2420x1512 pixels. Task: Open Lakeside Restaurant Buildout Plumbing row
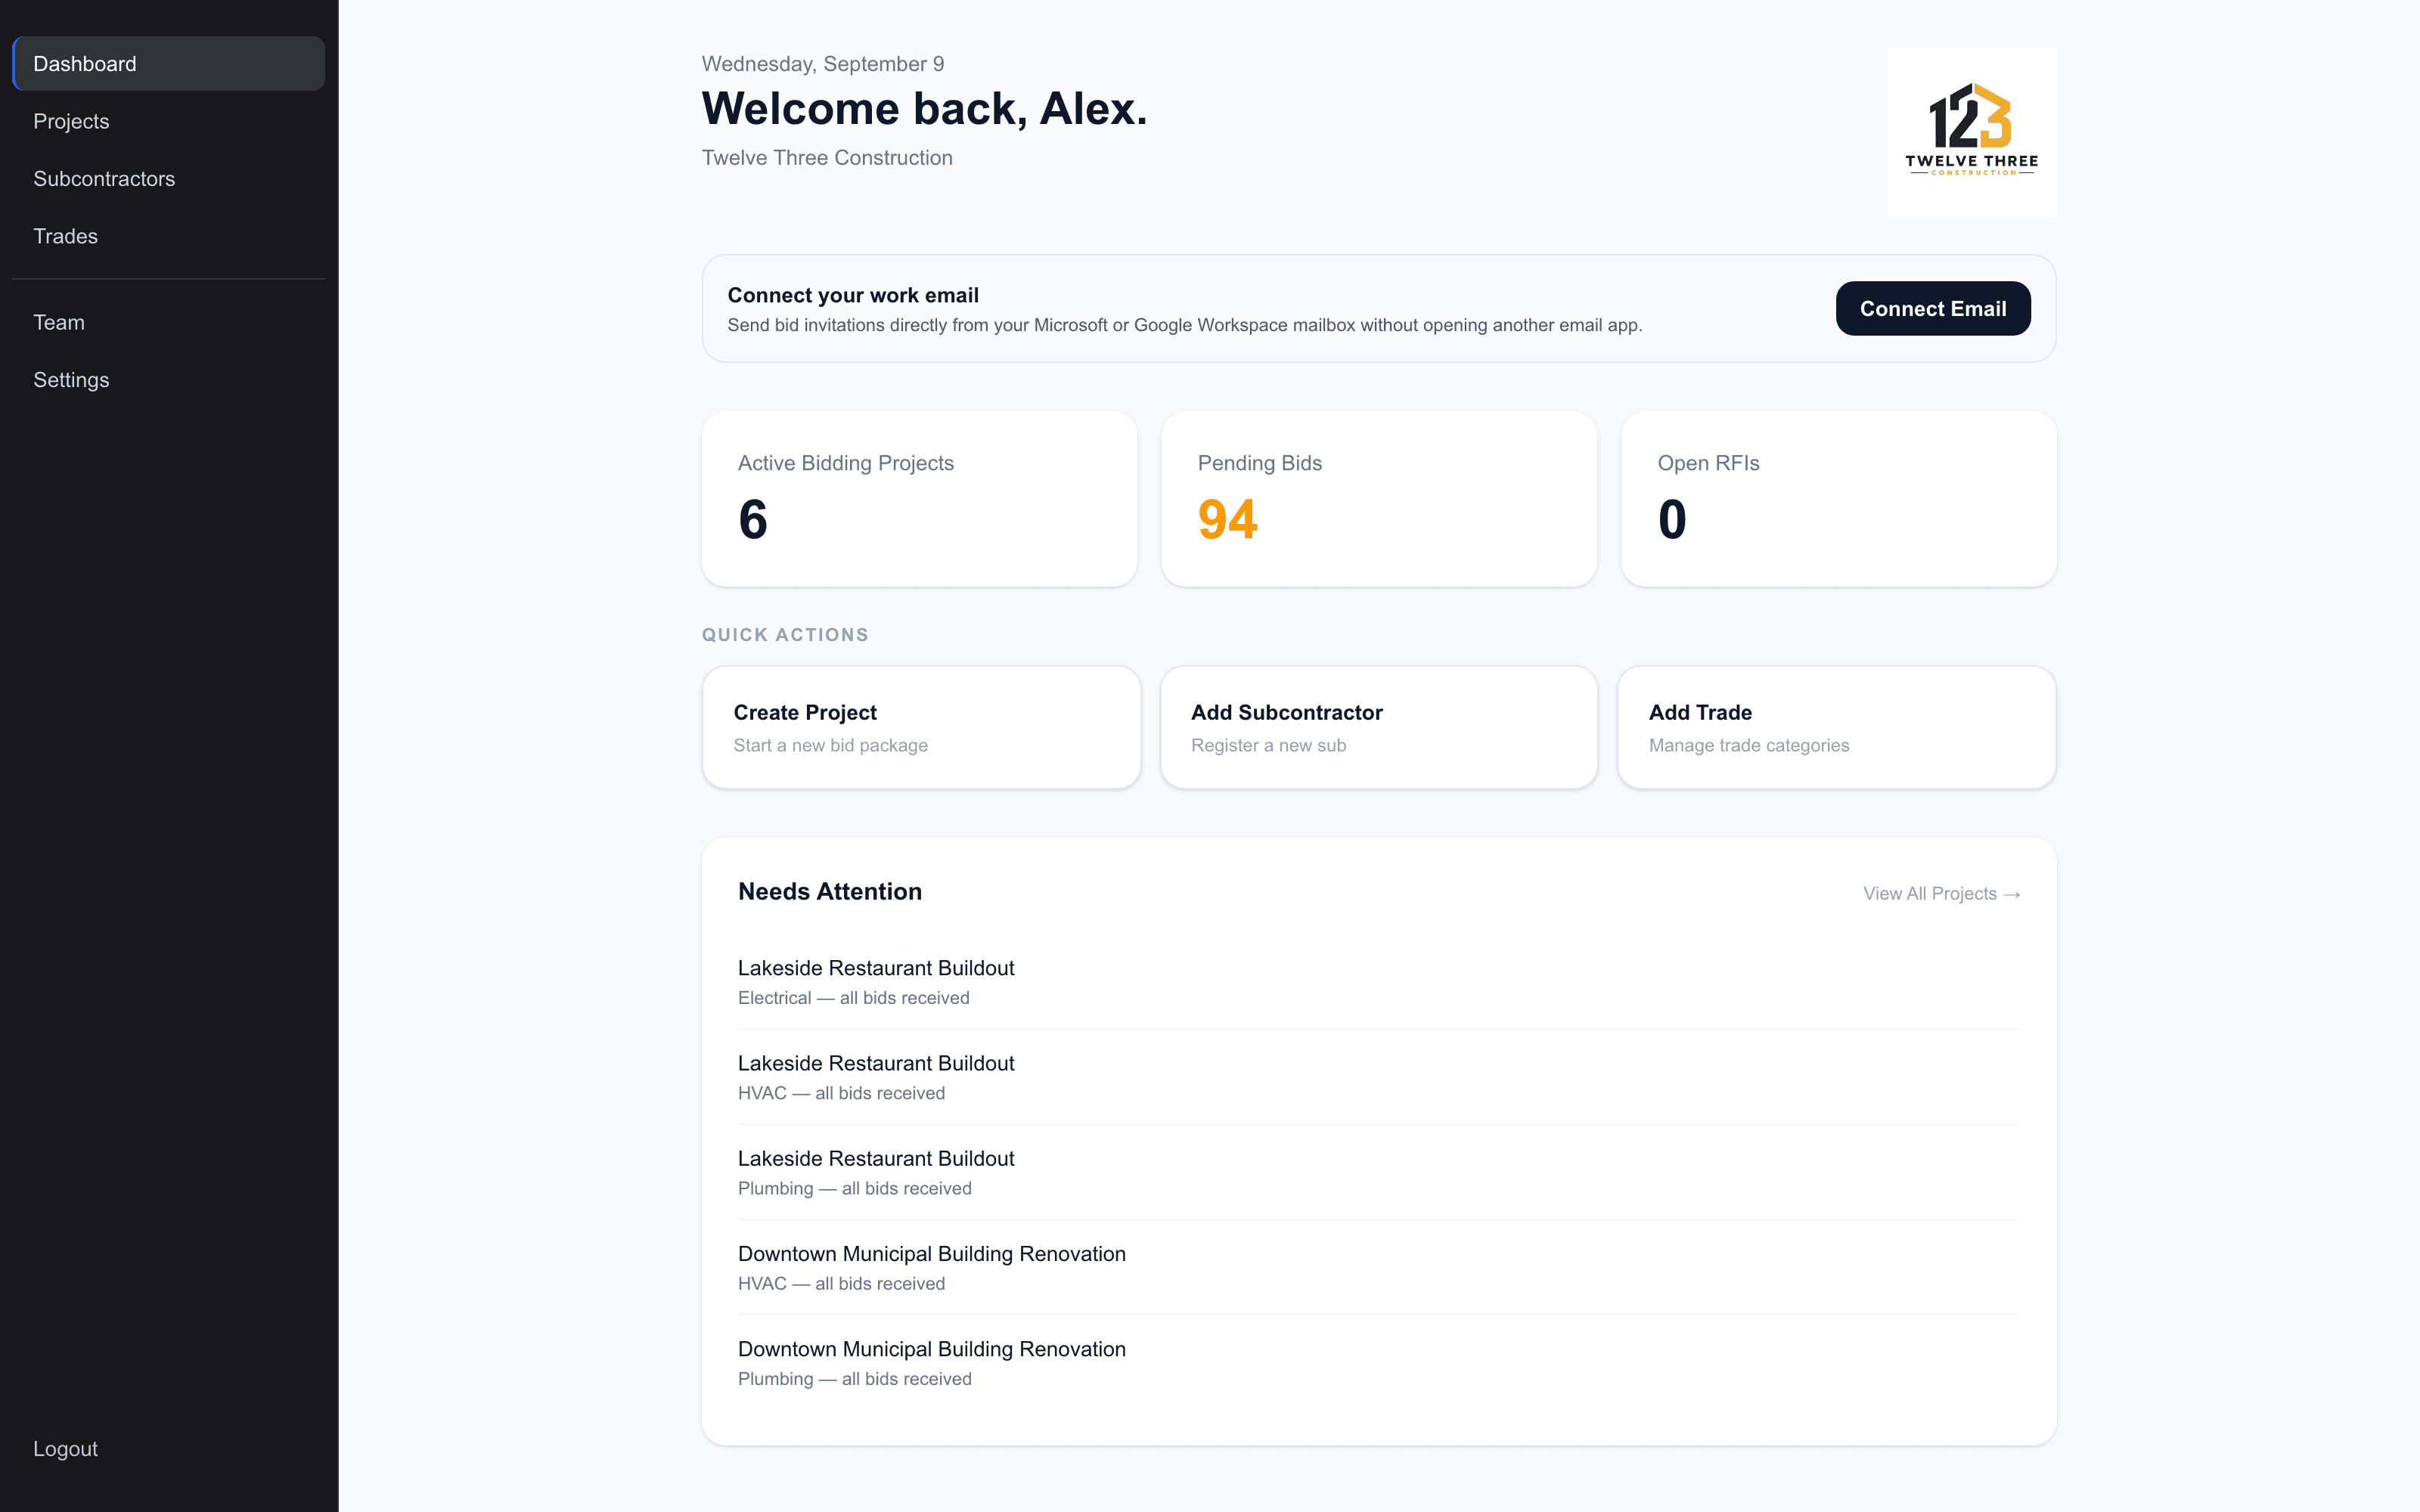coord(1378,1172)
